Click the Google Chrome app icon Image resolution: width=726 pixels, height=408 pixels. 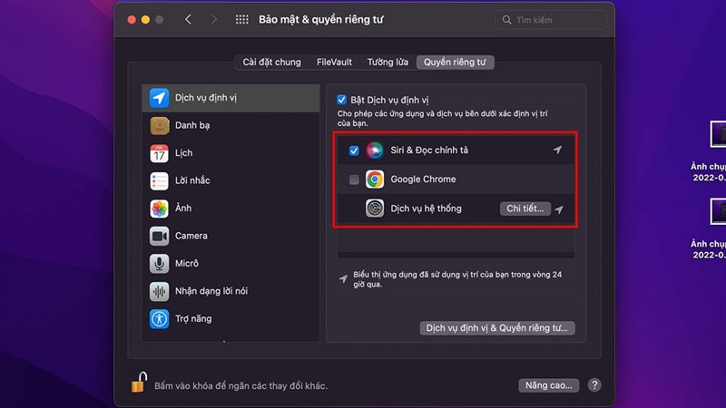[x=375, y=179]
